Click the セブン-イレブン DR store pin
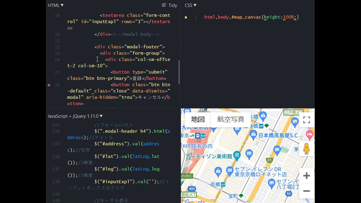 (229, 171)
